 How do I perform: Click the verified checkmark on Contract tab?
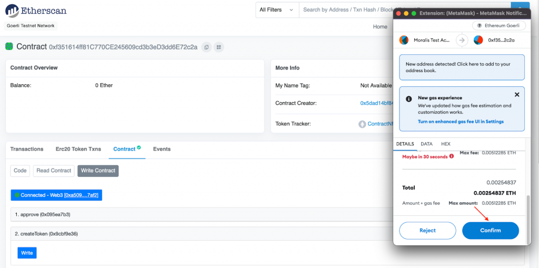point(139,147)
